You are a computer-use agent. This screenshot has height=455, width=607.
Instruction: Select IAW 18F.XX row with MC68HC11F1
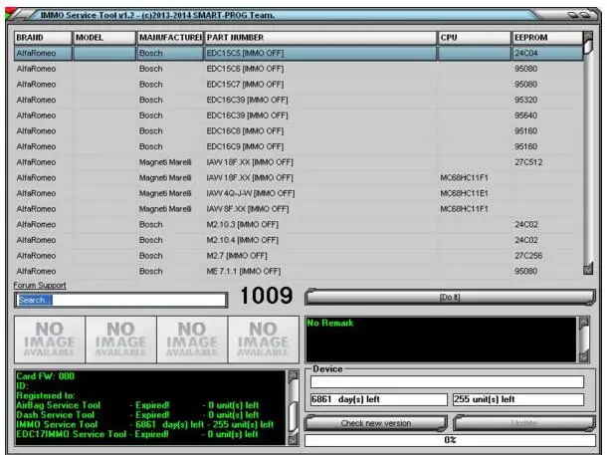click(299, 178)
